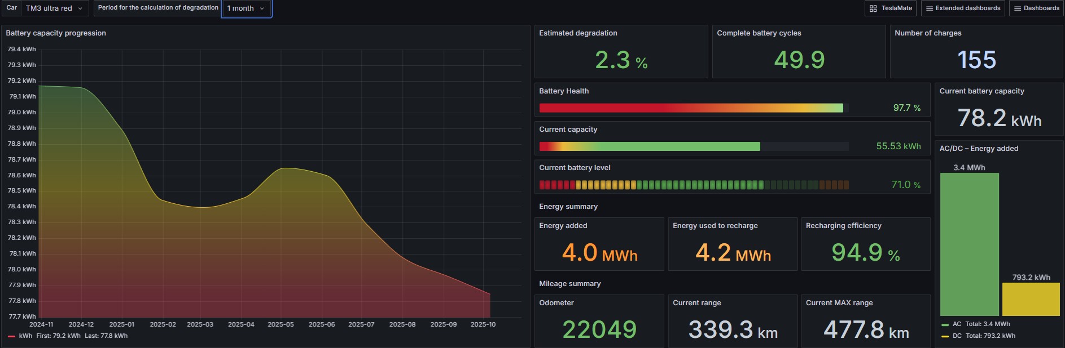The width and height of the screenshot is (1065, 348).
Task: Click the green AC legend color marker
Action: tap(945, 324)
